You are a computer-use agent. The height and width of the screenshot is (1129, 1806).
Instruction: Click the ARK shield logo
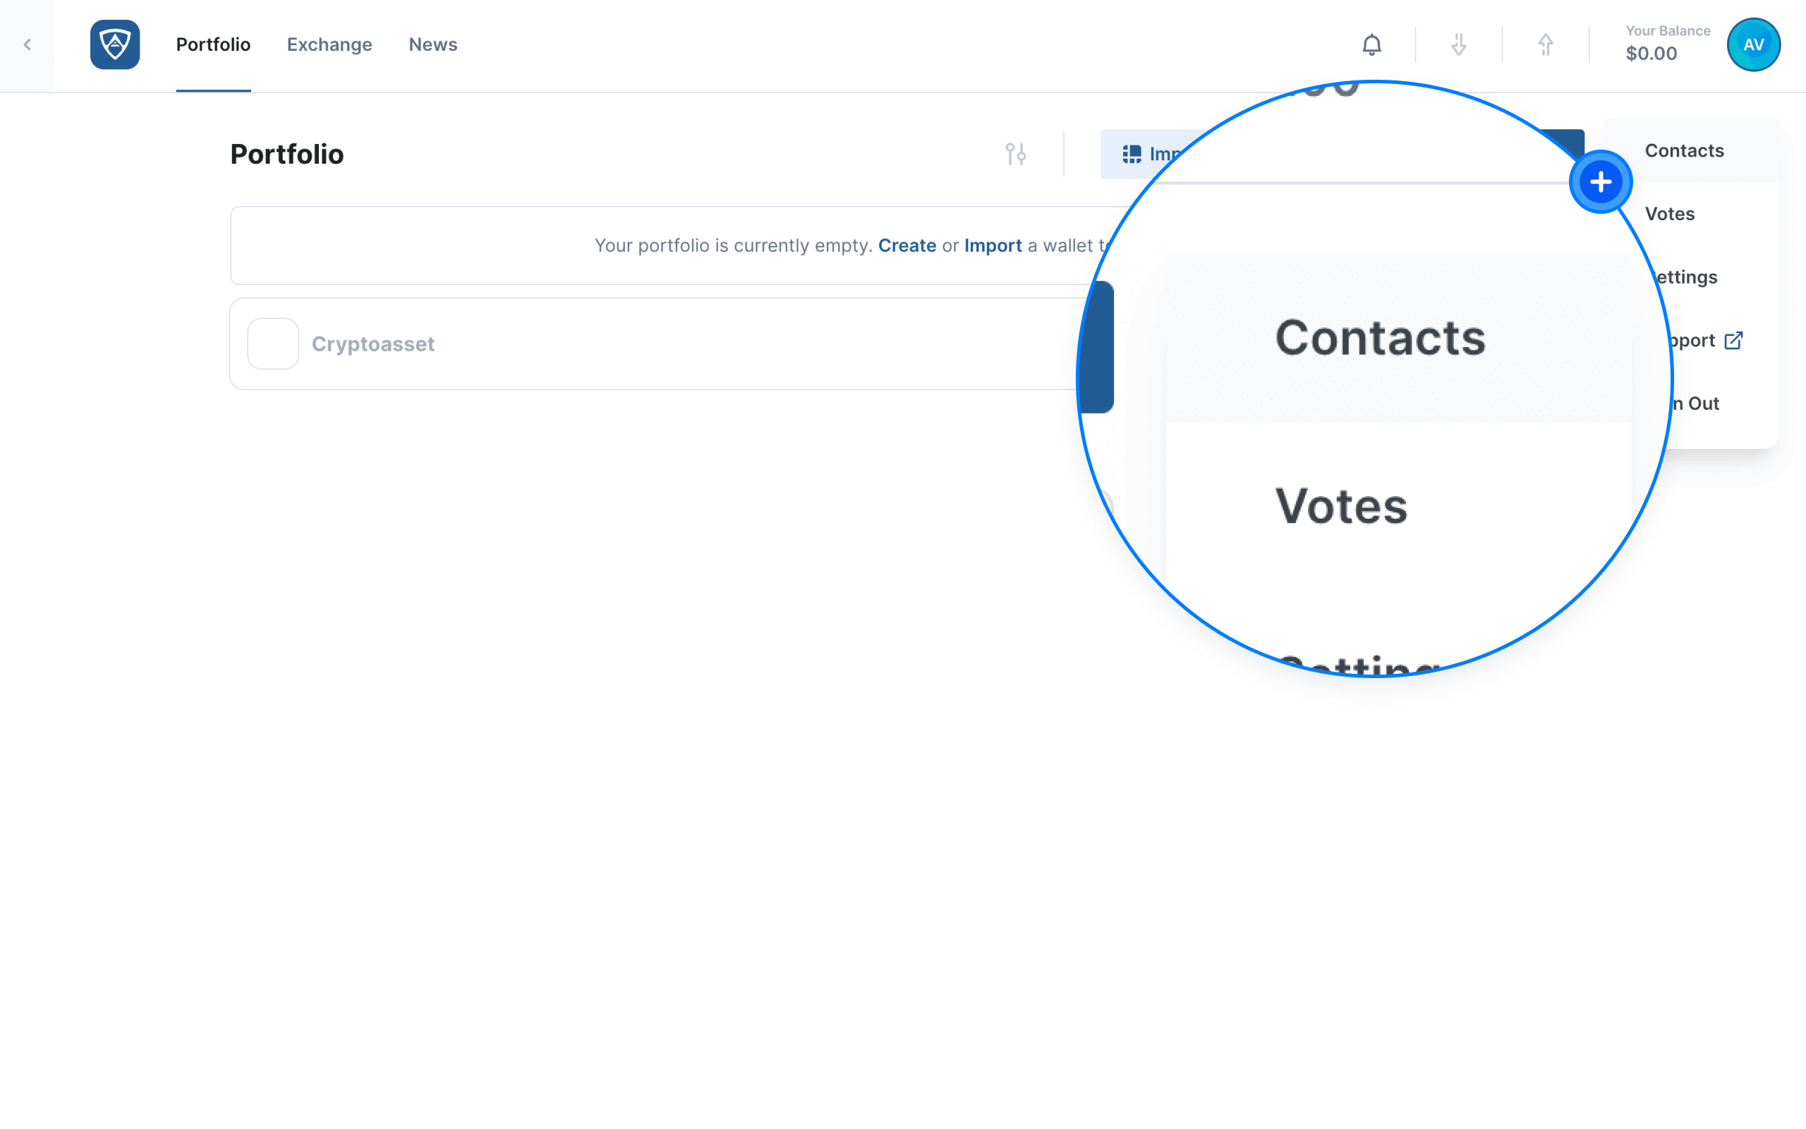click(115, 44)
